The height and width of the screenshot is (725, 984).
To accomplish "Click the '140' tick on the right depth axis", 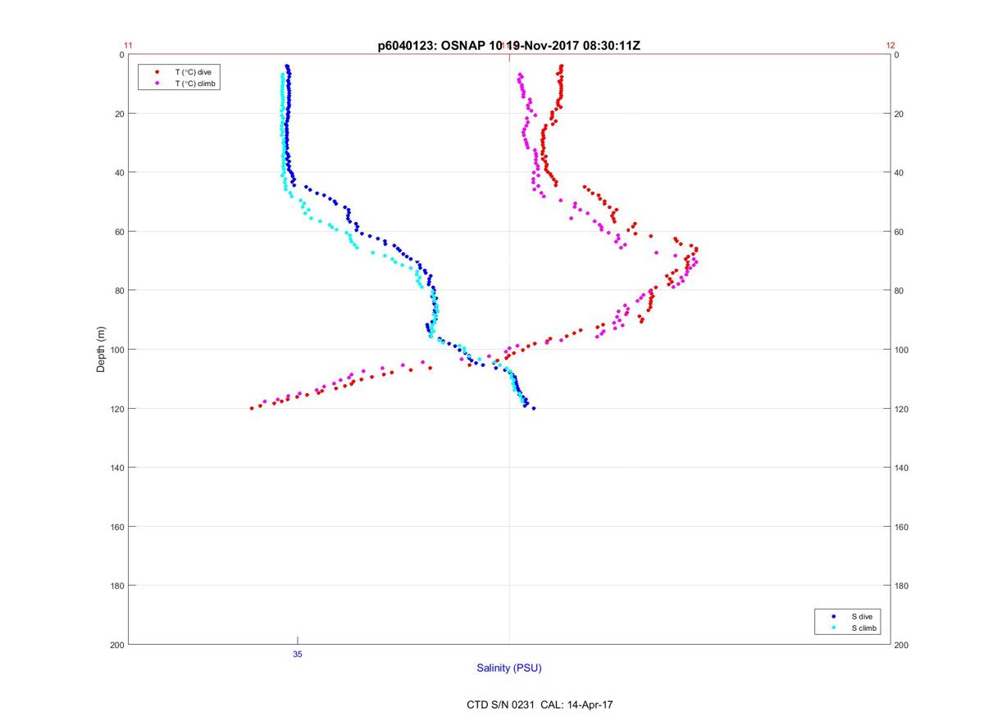I will coord(902,468).
